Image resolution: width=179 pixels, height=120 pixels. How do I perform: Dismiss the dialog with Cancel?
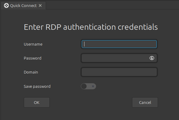[x=145, y=102]
